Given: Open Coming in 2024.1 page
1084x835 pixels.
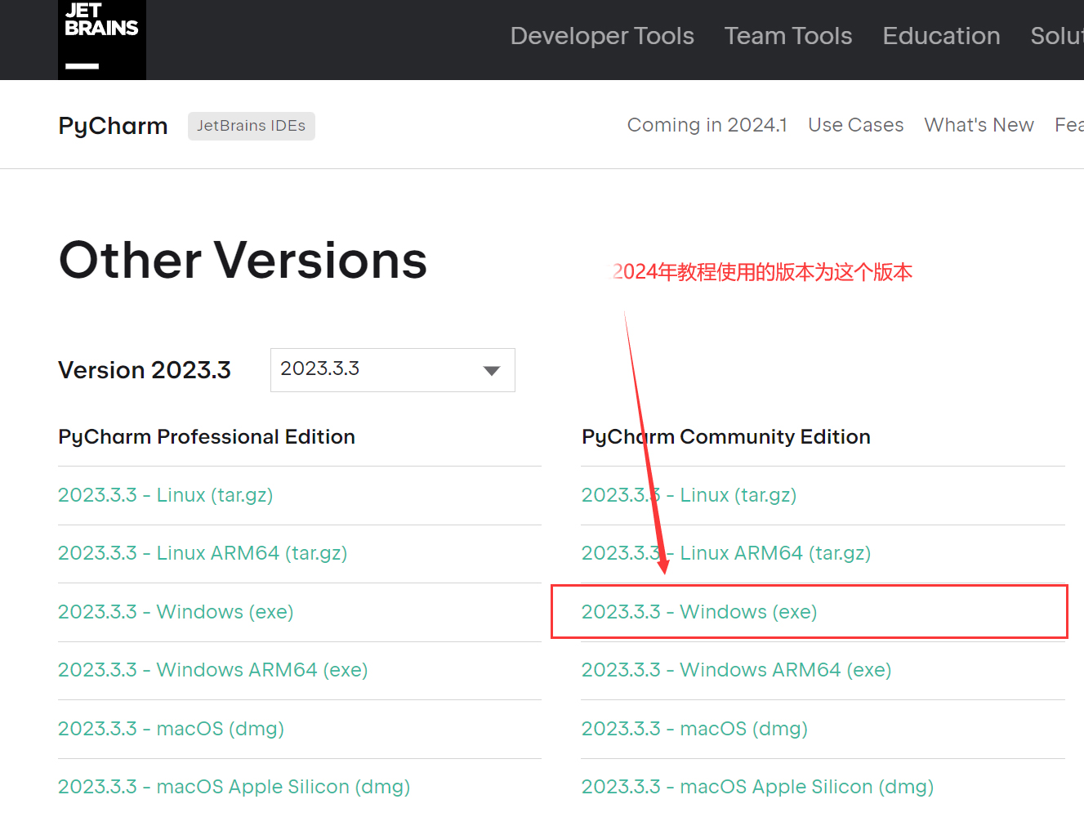Looking at the screenshot, I should (707, 125).
